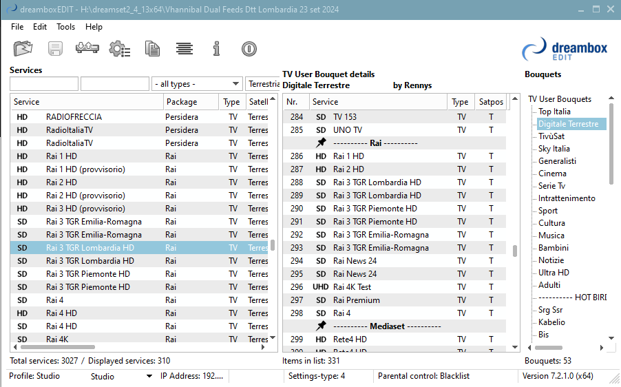Select the Sport bouquet
This screenshot has height=387, width=621.
(x=548, y=211)
